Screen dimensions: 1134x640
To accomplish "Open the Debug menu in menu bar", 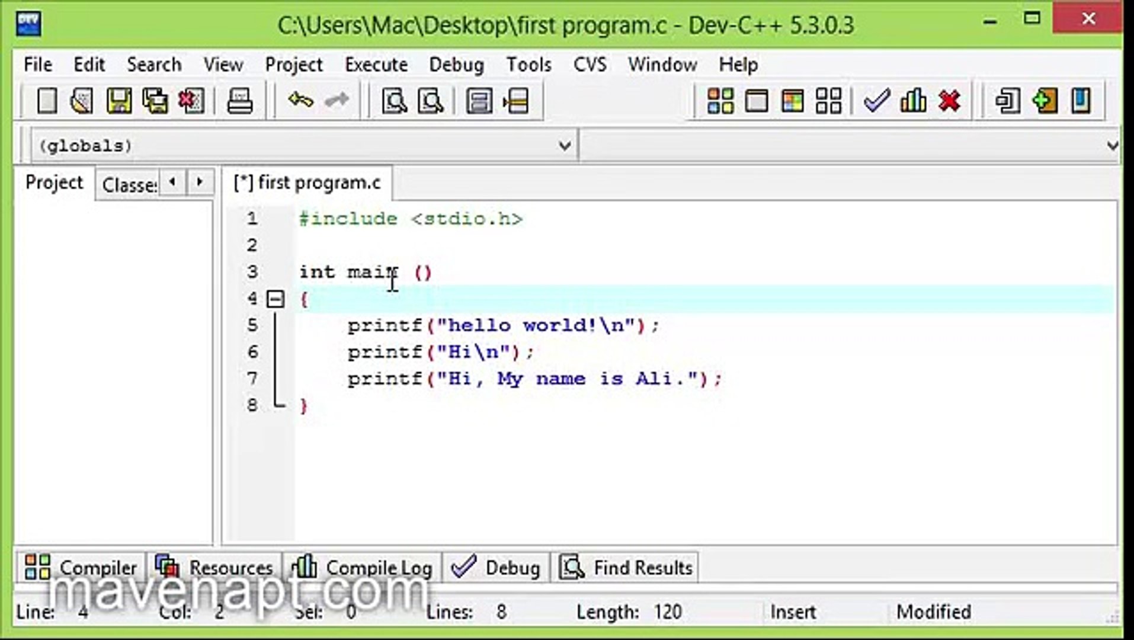I will (x=456, y=64).
